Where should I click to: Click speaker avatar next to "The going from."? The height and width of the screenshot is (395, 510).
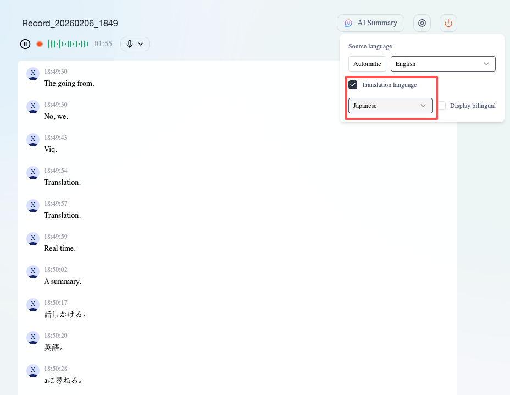point(33,74)
